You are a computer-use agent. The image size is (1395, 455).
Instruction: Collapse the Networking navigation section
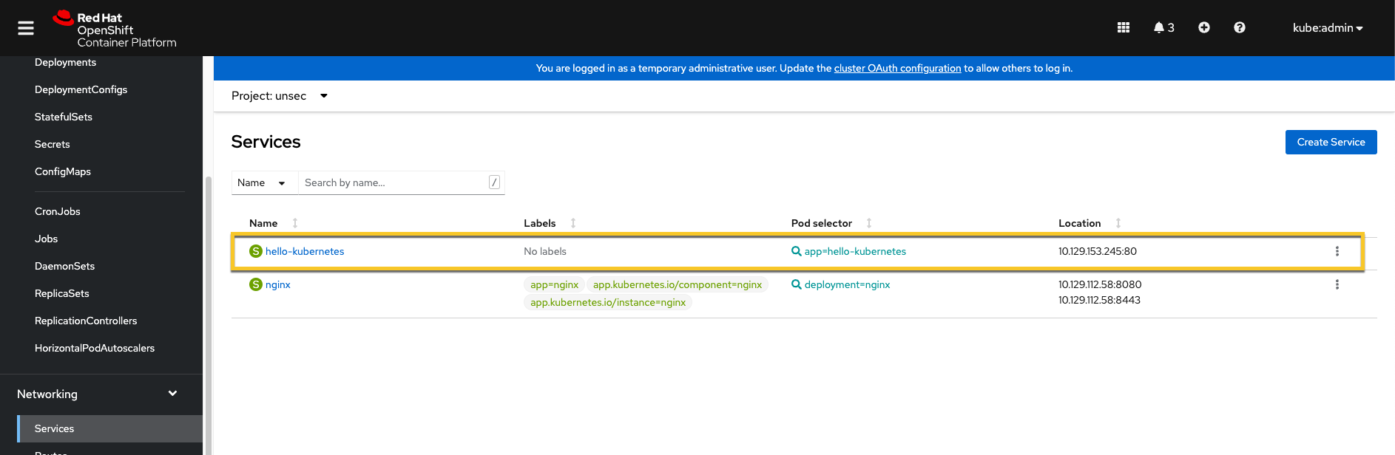click(101, 394)
